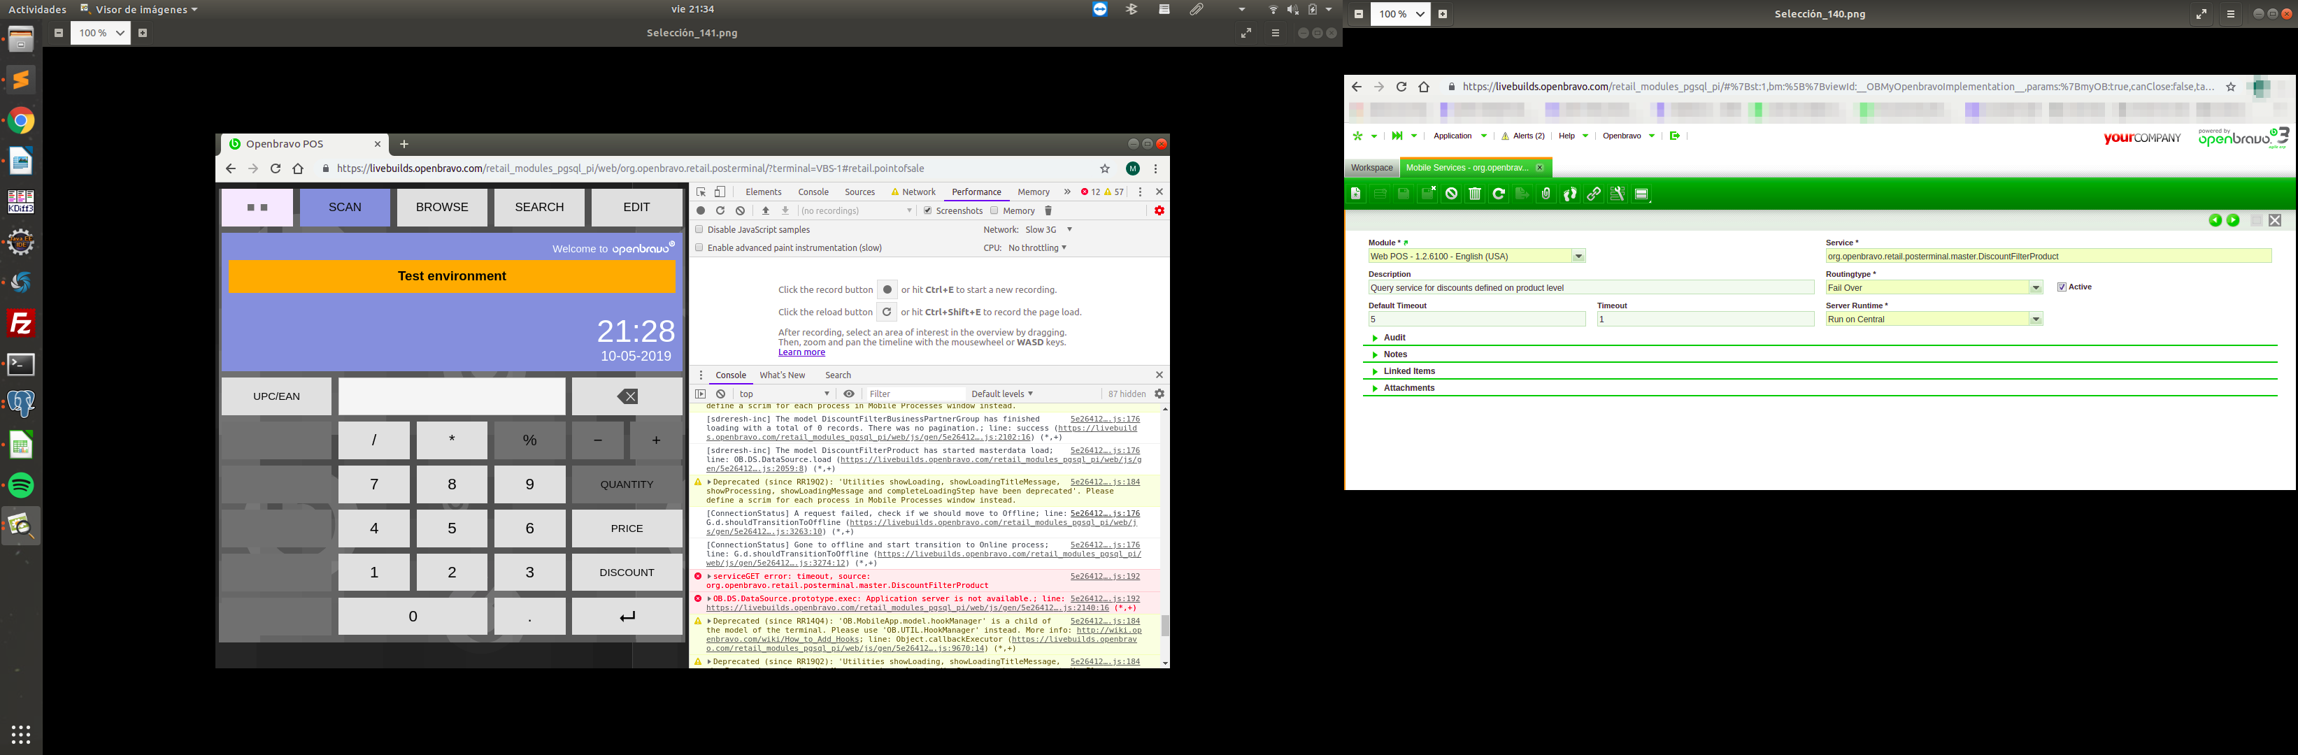
Task: Click the Learn more link
Action: coord(801,353)
